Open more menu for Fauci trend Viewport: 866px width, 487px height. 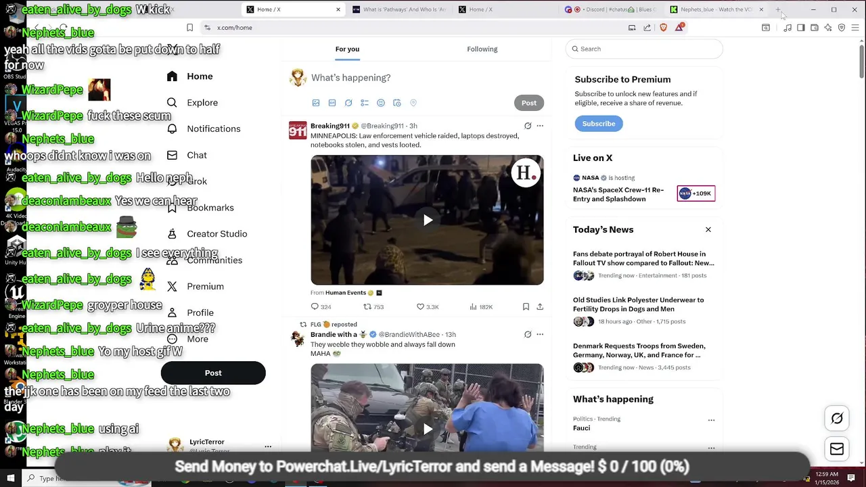point(711,420)
